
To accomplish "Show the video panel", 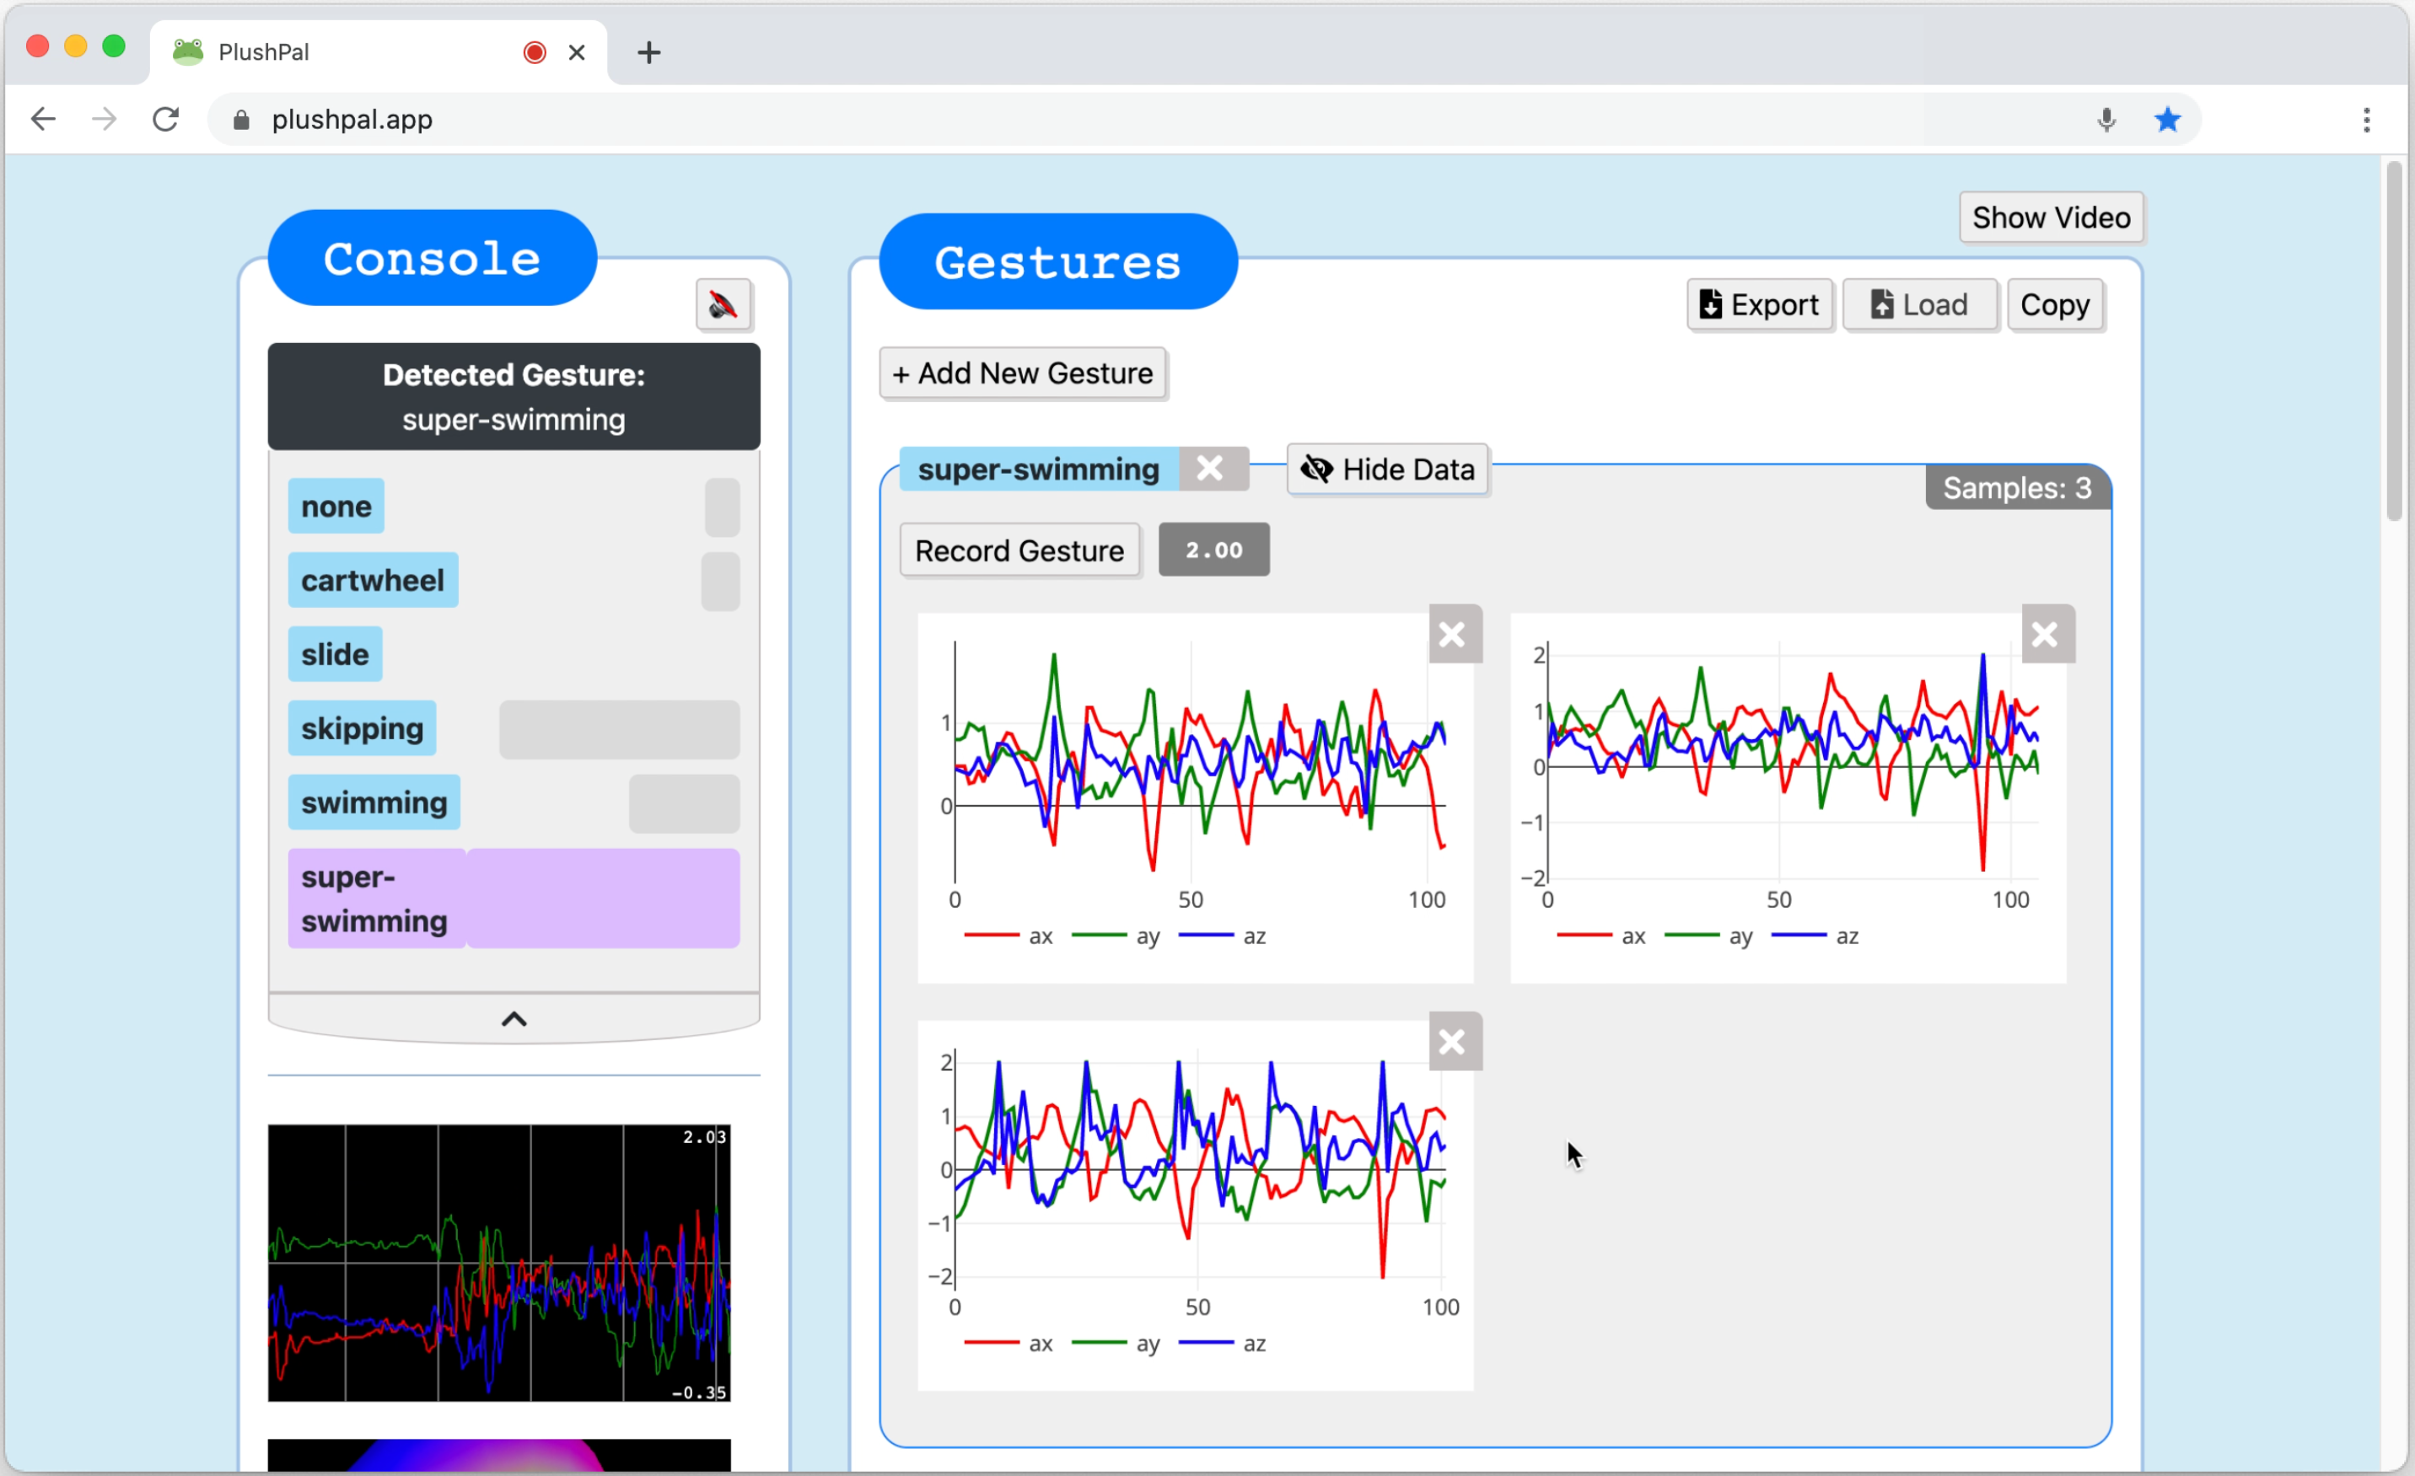I will click(x=2051, y=217).
